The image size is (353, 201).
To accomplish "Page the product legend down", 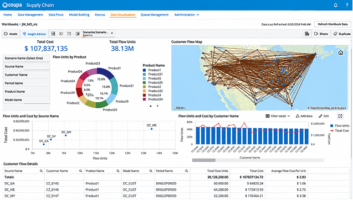I will coord(157,106).
